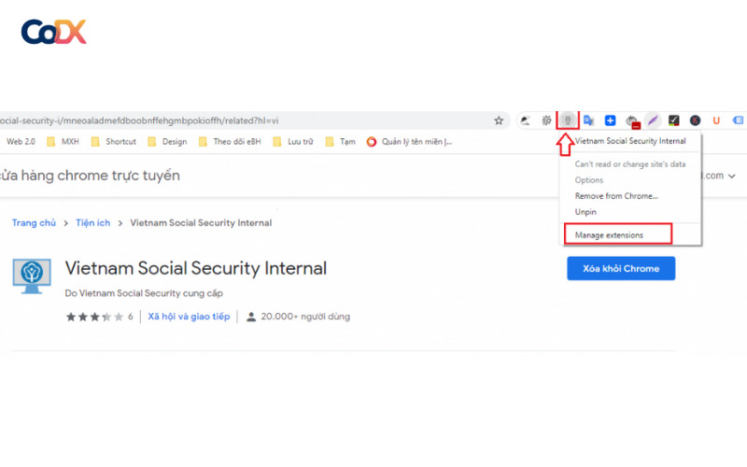The height and width of the screenshot is (467, 747).
Task: Open the Theo dõi eBH bookmark folder
Action: (x=230, y=142)
